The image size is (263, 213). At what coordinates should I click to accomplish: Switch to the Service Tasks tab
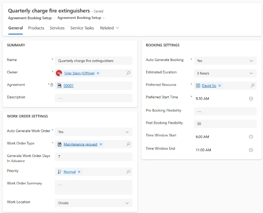click(82, 28)
